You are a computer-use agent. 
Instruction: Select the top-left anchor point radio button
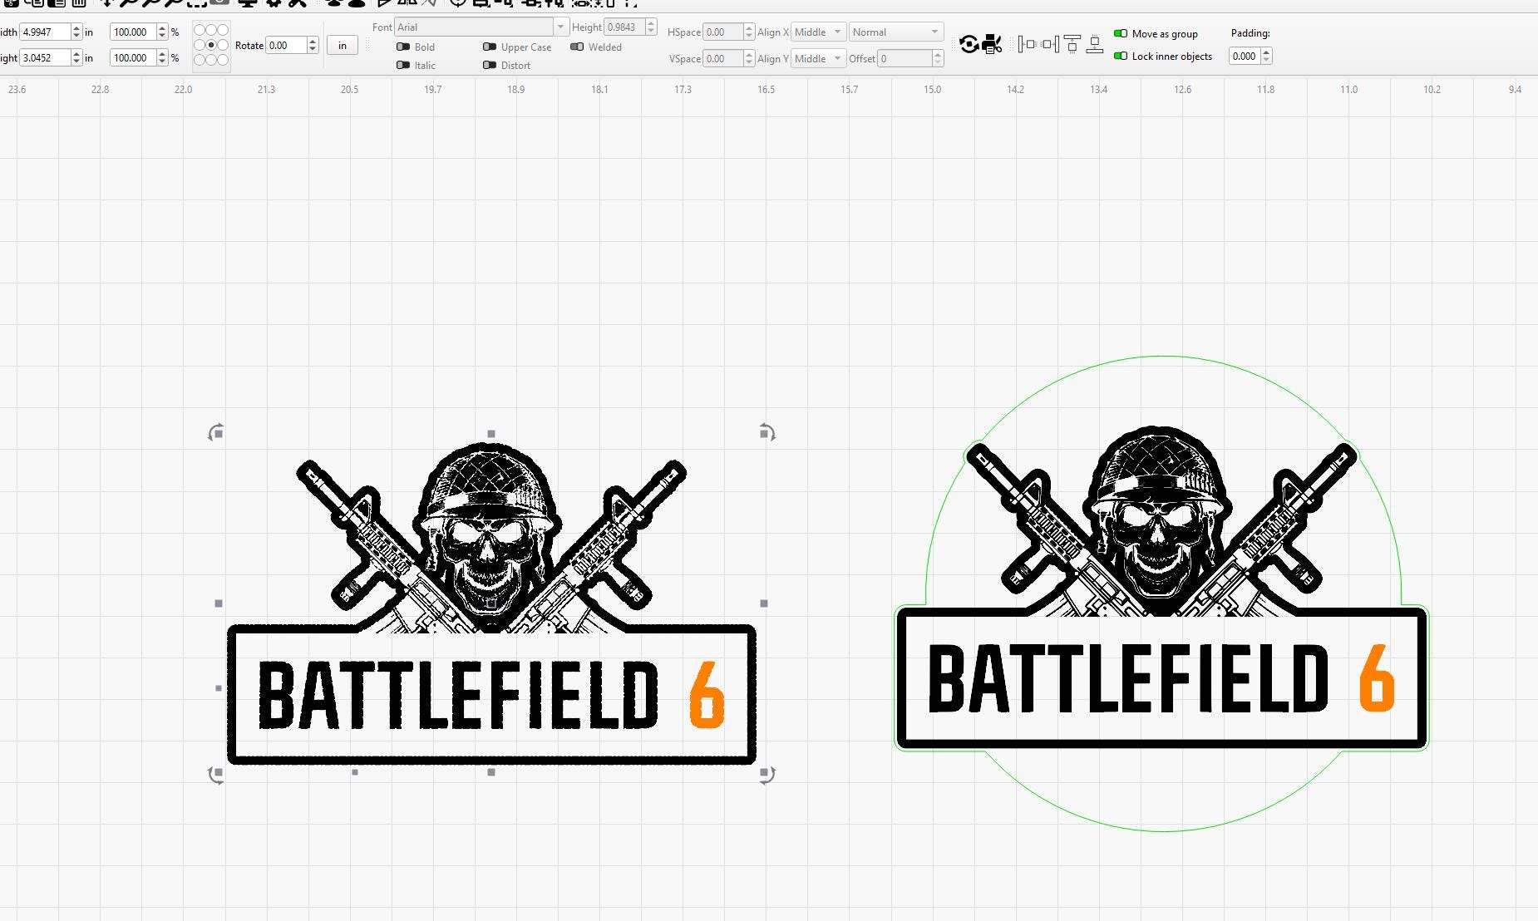pyautogui.click(x=200, y=30)
